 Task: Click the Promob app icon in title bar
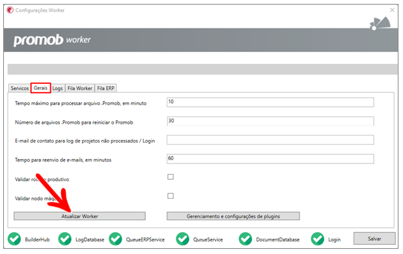pos(10,10)
